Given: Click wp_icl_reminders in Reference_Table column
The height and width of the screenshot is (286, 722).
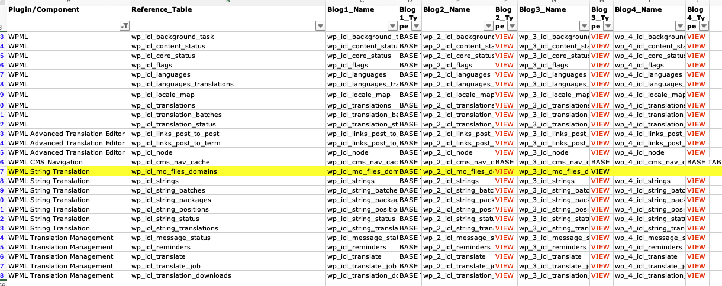Looking at the screenshot, I should coord(161,247).
